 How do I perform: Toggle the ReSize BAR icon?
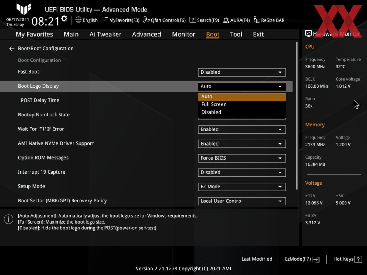[x=257, y=20]
